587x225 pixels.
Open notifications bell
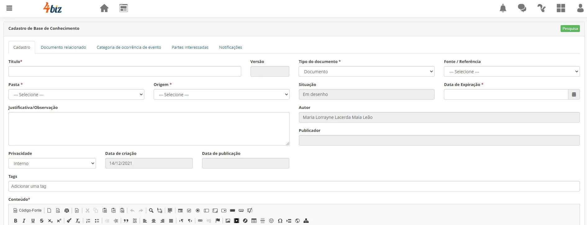[503, 8]
